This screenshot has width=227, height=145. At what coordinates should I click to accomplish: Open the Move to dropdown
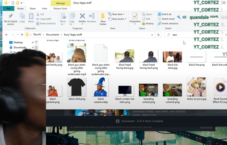[x=63, y=19]
